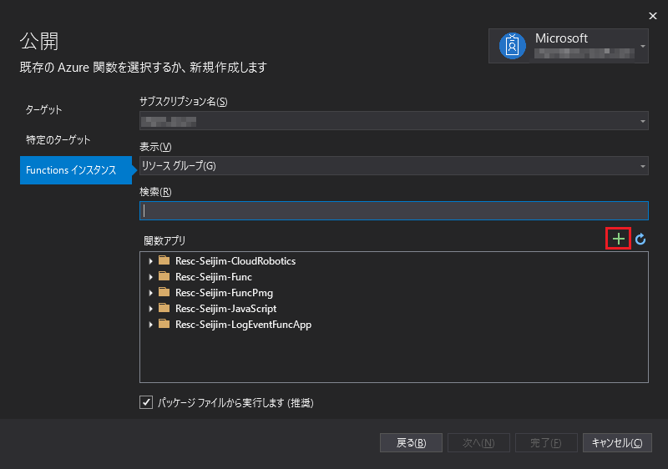
Task: Focus the 検索 search field
Action: point(394,210)
